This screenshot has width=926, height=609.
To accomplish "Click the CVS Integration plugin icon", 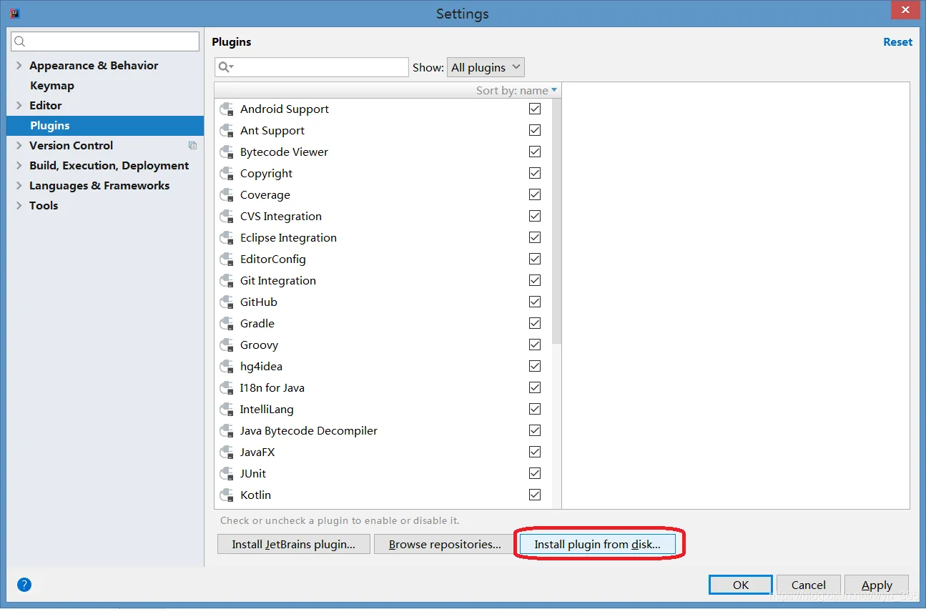I will (227, 217).
